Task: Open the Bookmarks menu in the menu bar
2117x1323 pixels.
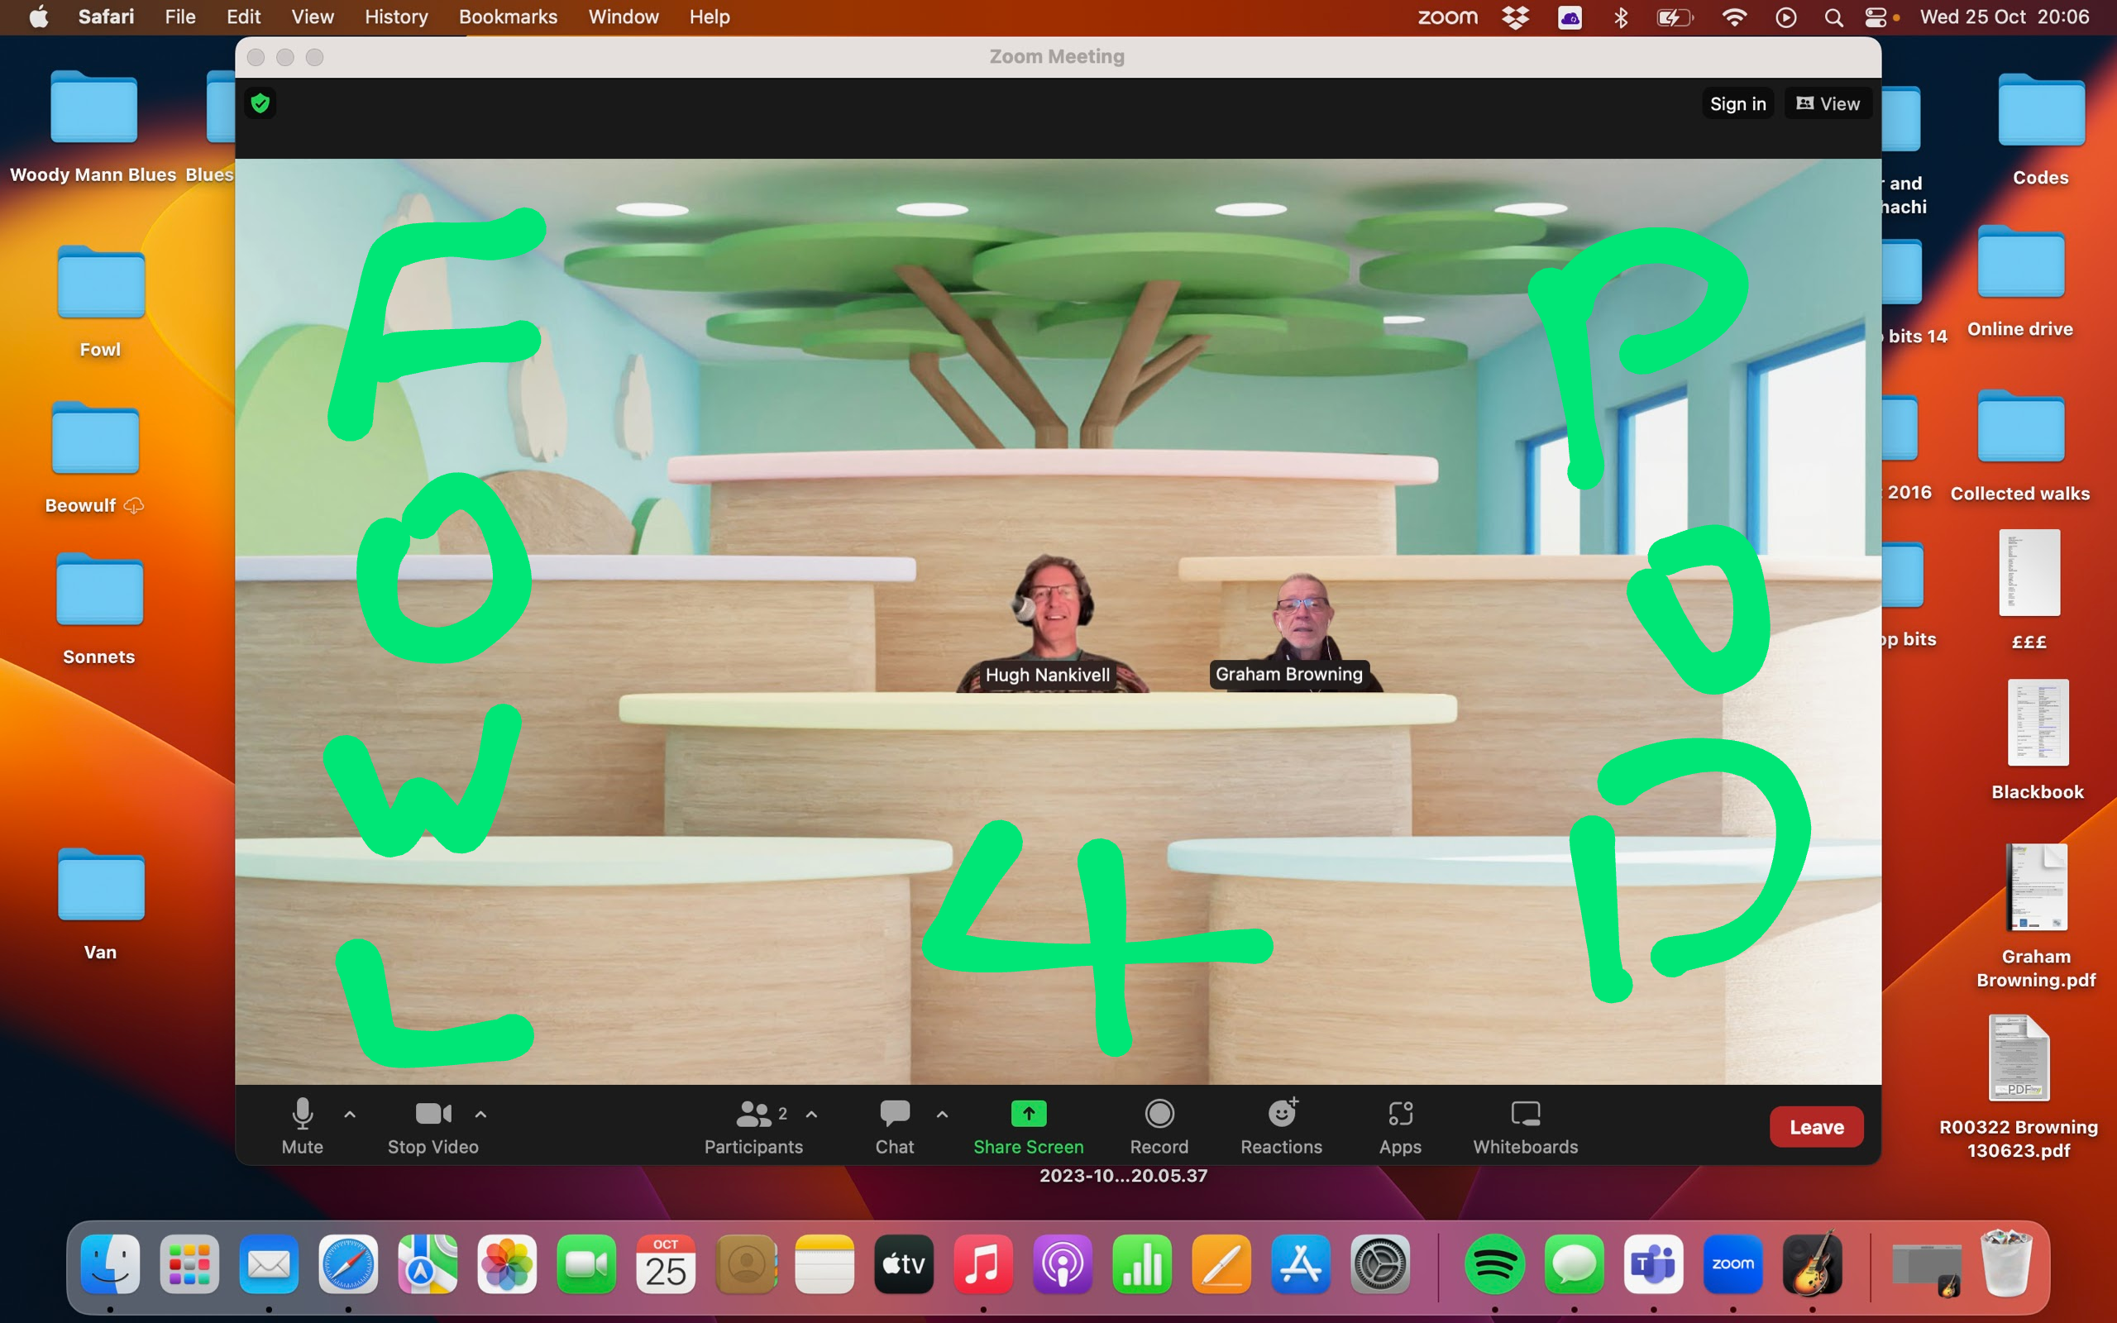Action: (508, 17)
